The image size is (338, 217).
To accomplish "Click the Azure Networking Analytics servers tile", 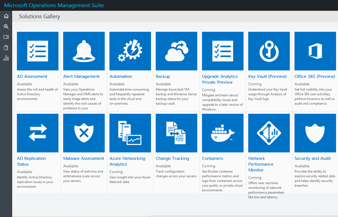I will pyautogui.click(x=130, y=133).
